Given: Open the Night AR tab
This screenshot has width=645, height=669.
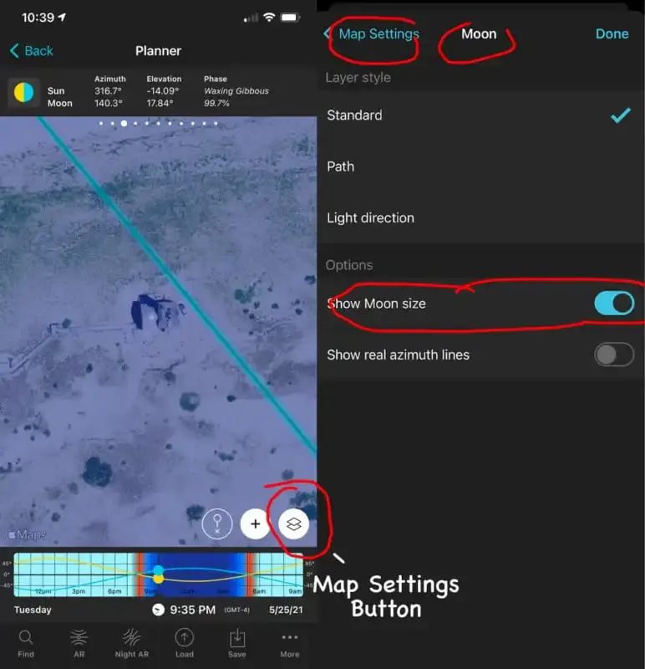Looking at the screenshot, I should point(131,642).
